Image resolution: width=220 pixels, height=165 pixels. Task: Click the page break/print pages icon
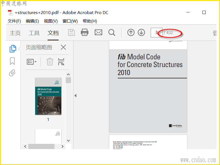(x=61, y=62)
